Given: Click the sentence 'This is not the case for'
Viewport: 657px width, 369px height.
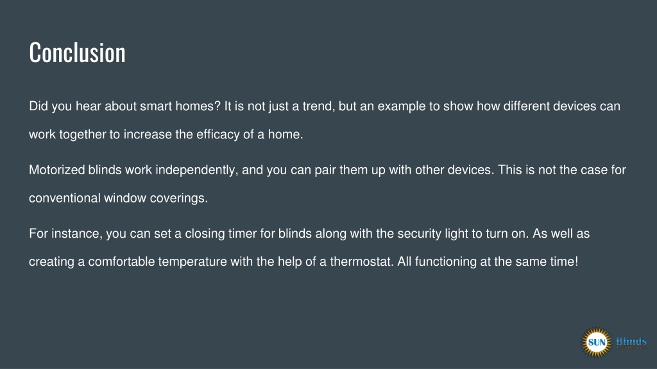Looking at the screenshot, I should coord(562,170).
